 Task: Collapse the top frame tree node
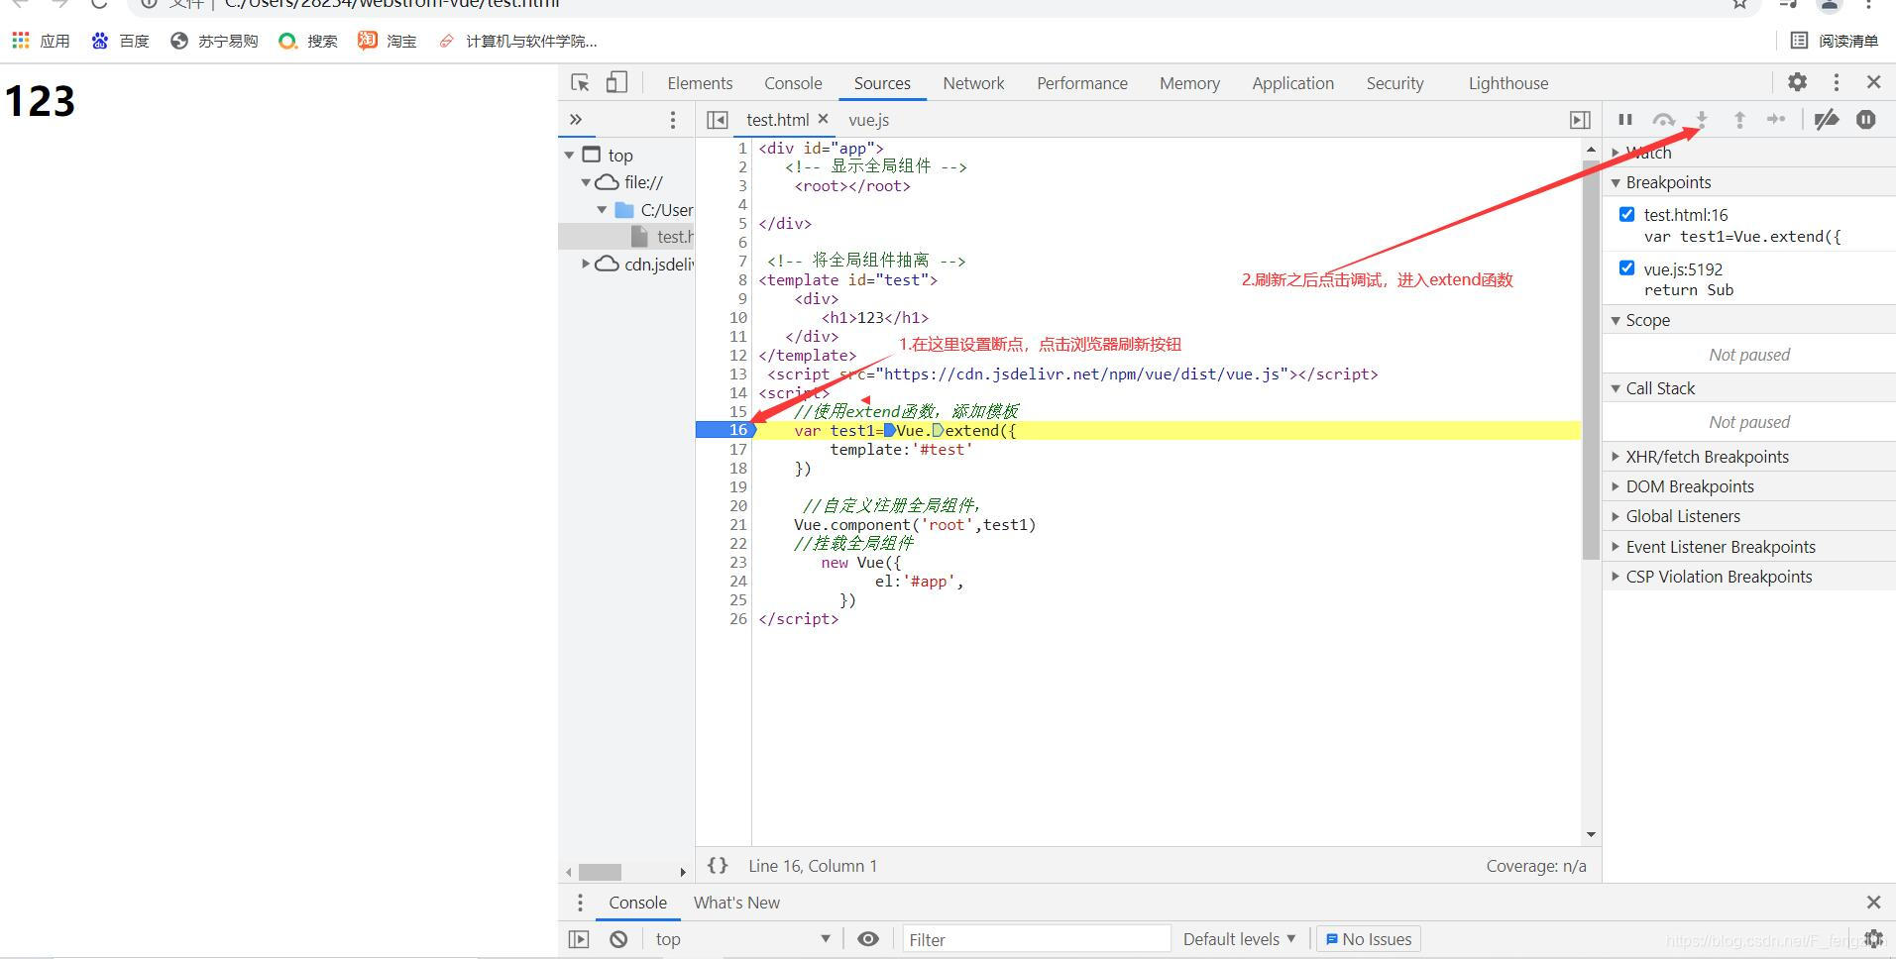click(x=570, y=156)
